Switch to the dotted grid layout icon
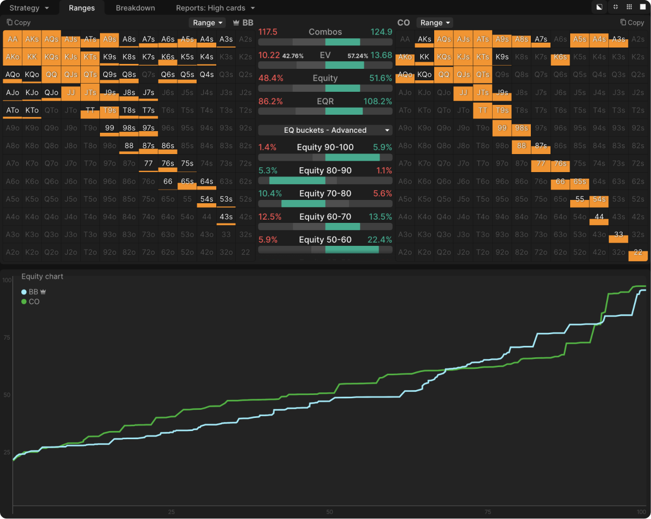 tap(629, 7)
